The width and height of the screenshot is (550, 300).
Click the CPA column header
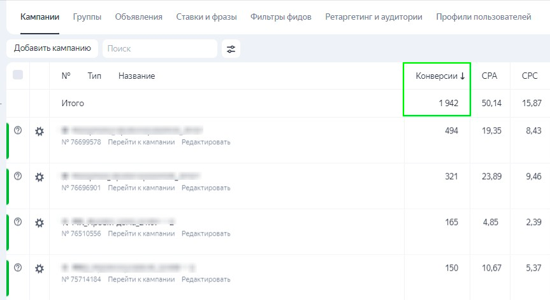click(489, 76)
